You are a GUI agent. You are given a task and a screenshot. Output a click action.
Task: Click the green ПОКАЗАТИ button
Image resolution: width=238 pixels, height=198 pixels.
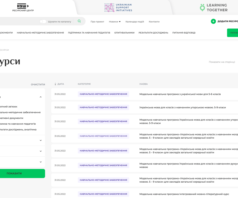click(22, 173)
